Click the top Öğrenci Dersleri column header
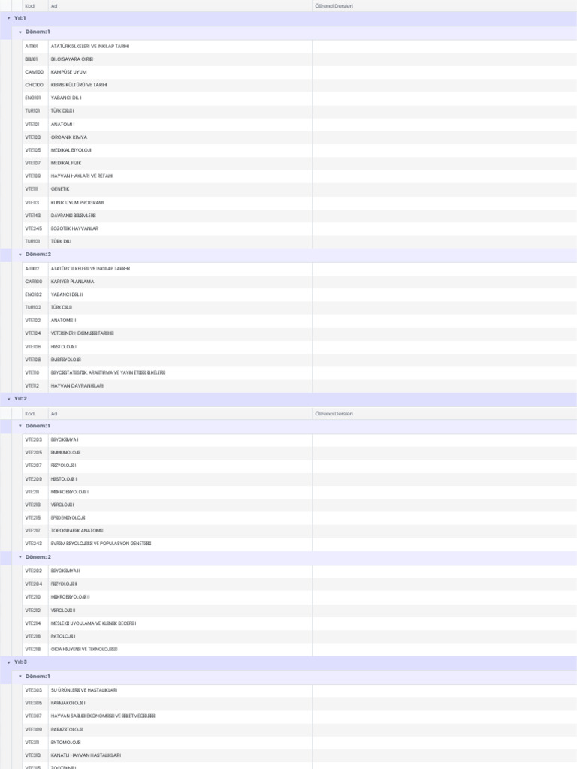Screen dimensions: 577x769 point(445,6)
